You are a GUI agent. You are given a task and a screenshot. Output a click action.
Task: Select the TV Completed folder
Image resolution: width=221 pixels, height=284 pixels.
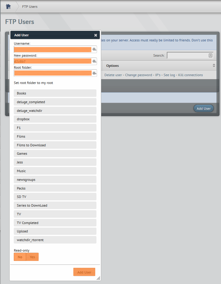pos(55,223)
